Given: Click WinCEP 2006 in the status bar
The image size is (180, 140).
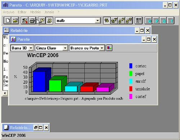Looking at the screenshot, I should [x=14, y=135].
